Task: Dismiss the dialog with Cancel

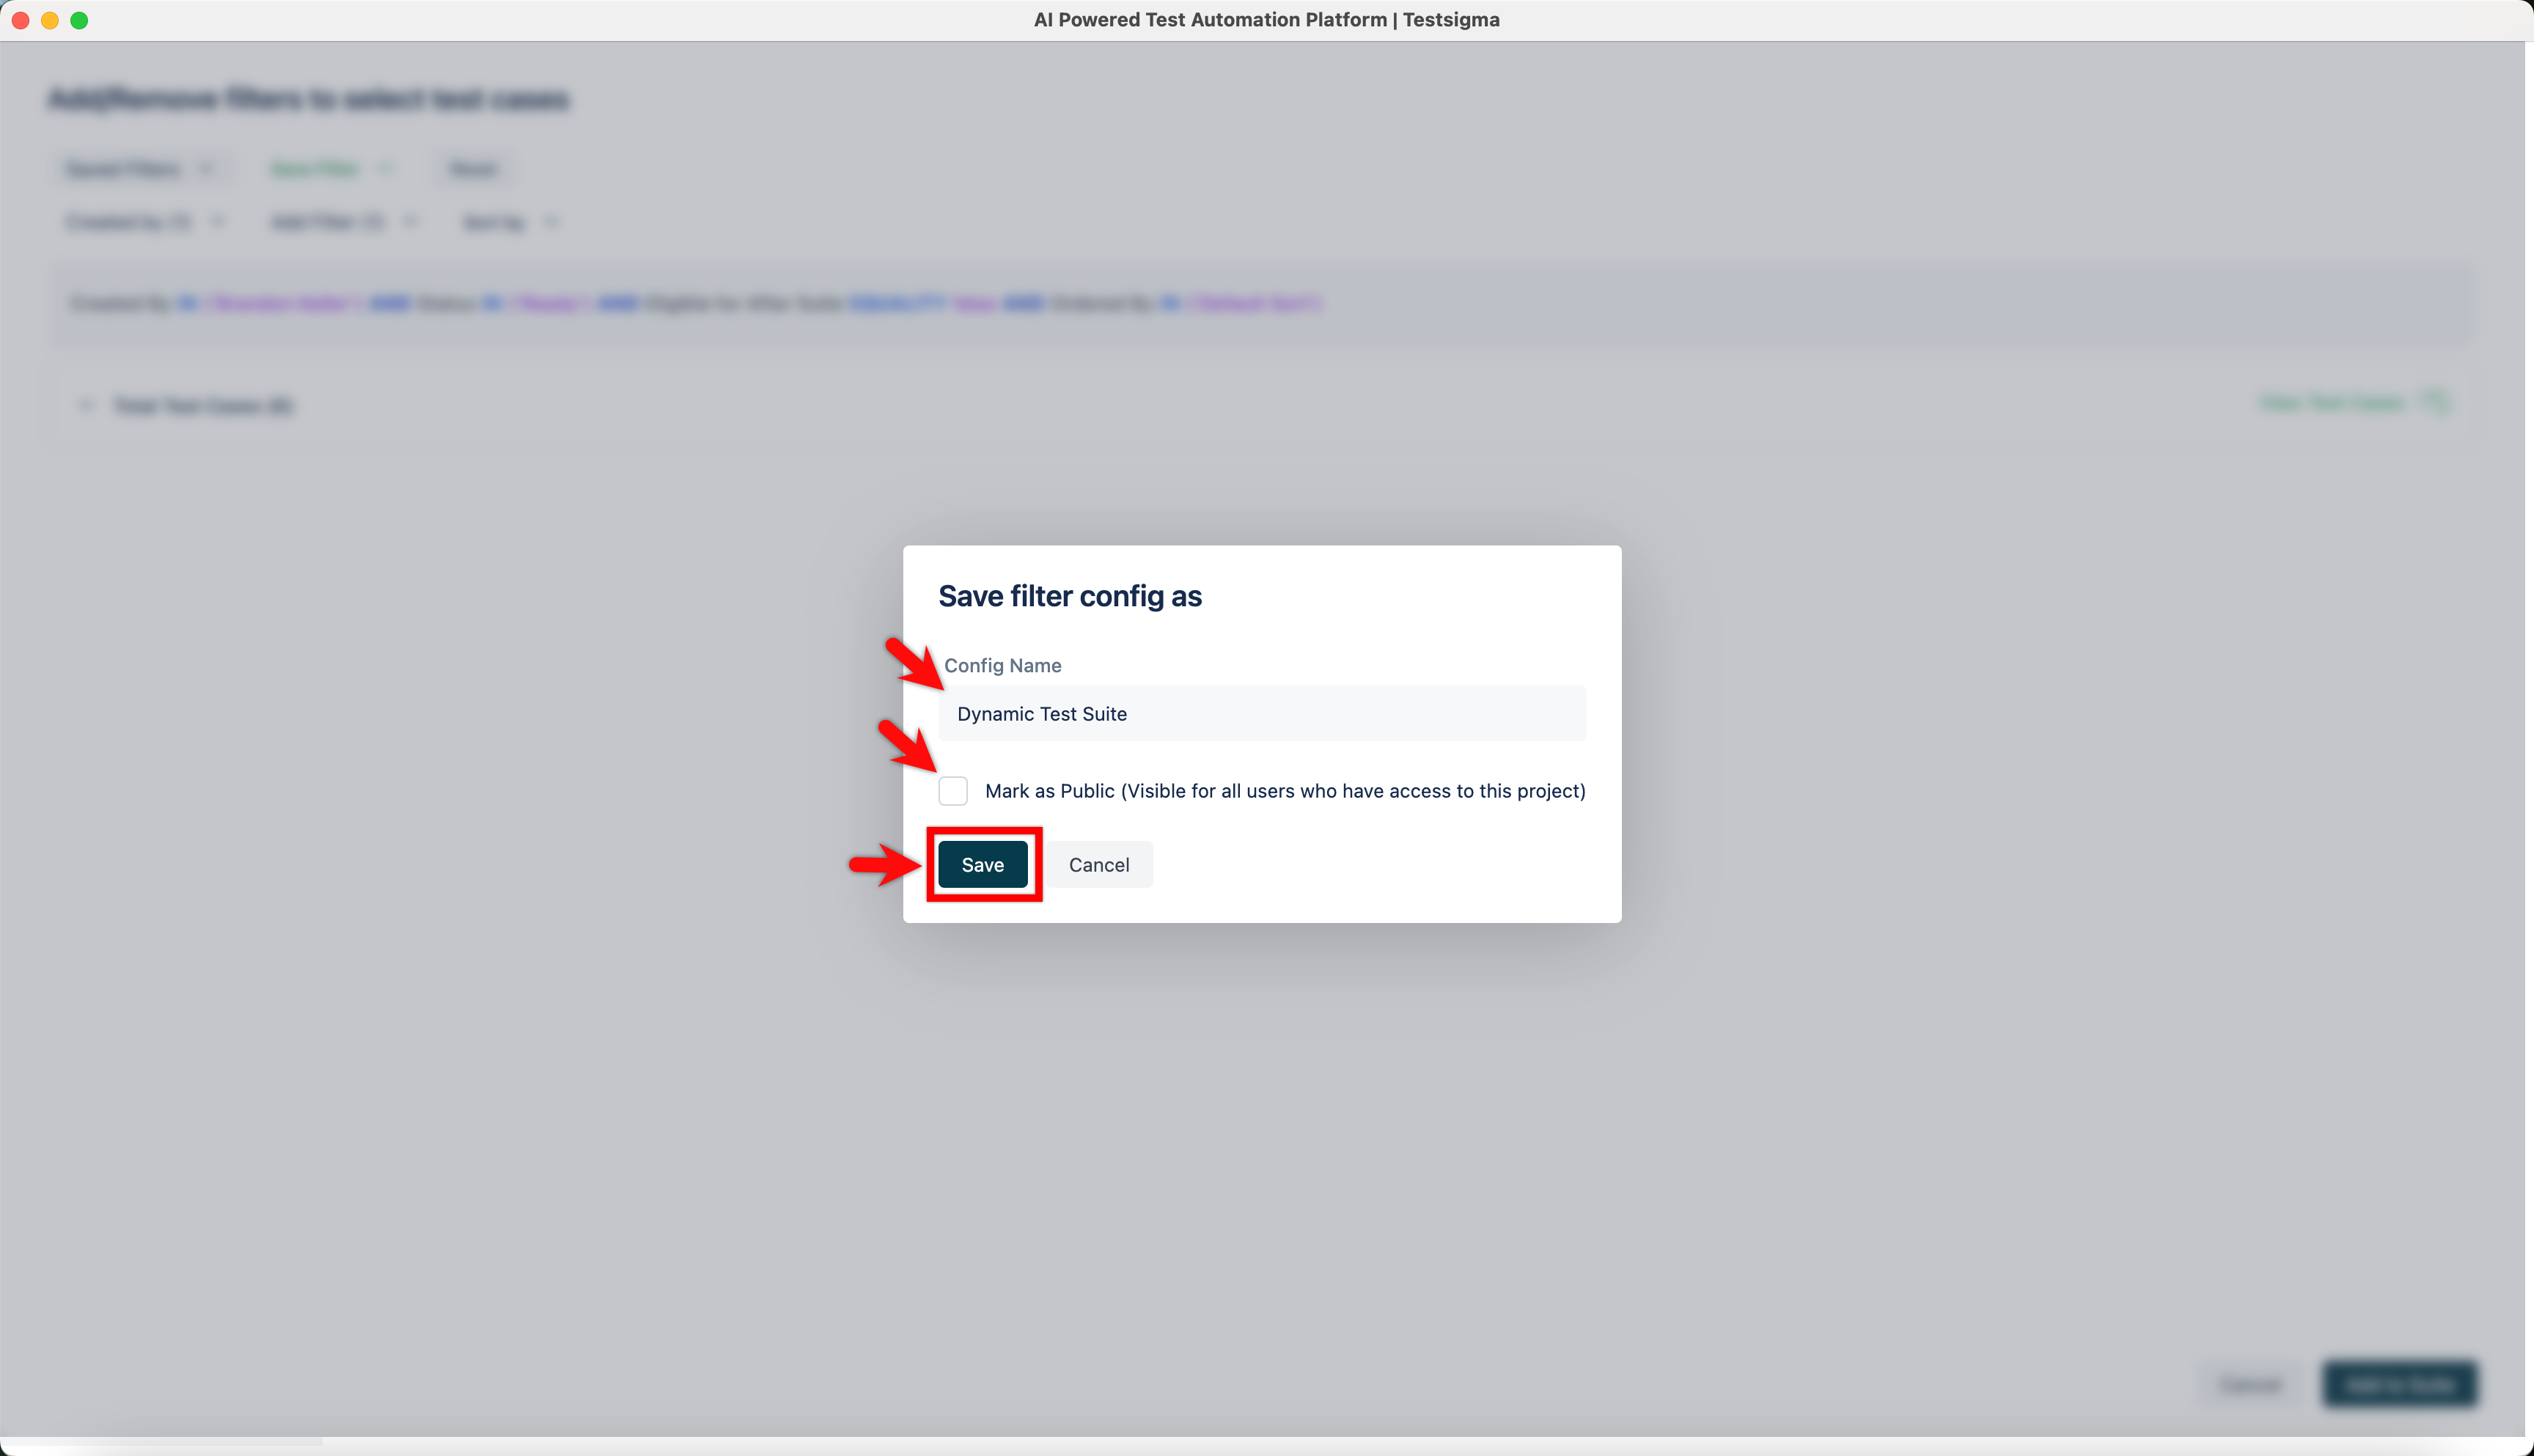Action: [x=1098, y=864]
